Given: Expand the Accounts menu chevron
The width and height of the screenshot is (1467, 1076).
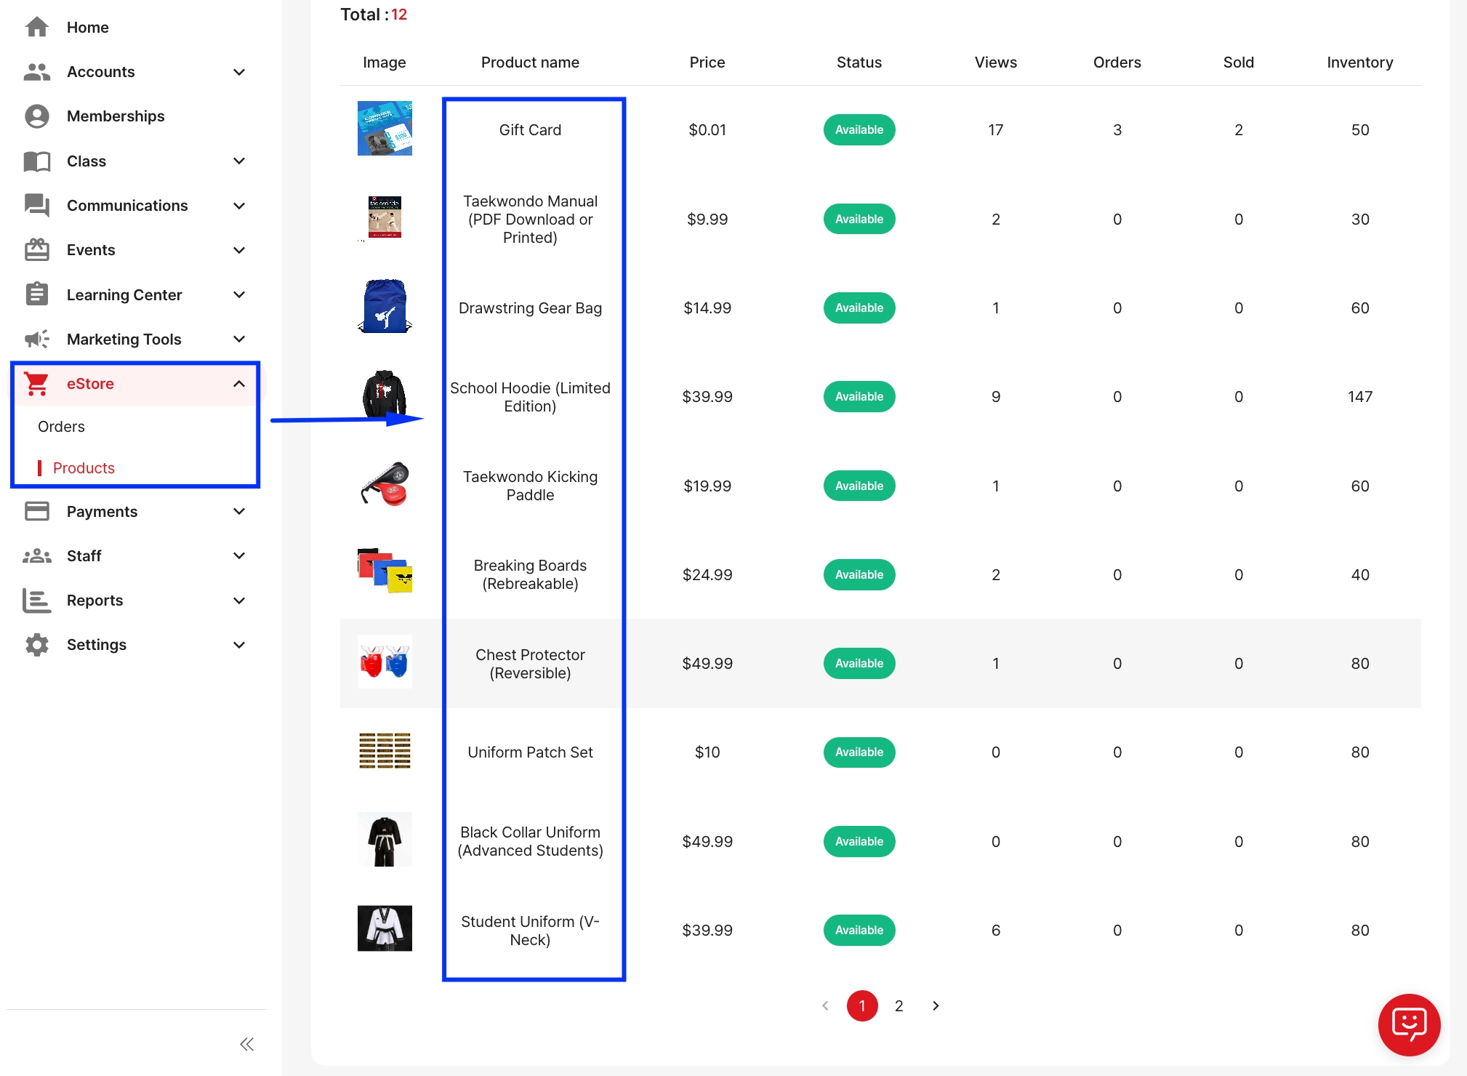Looking at the screenshot, I should pos(239,72).
